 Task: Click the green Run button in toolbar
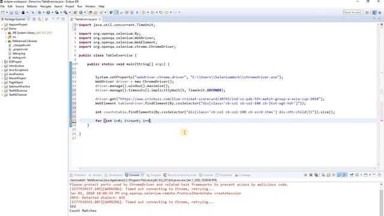tap(48, 12)
